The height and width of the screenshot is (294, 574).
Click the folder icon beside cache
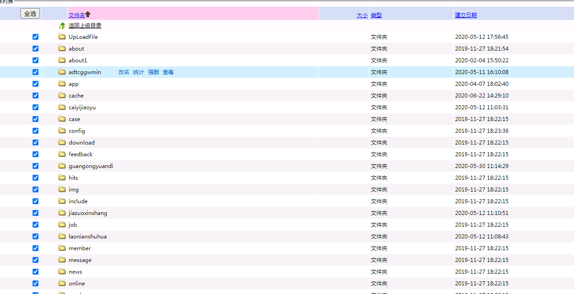[x=62, y=96]
